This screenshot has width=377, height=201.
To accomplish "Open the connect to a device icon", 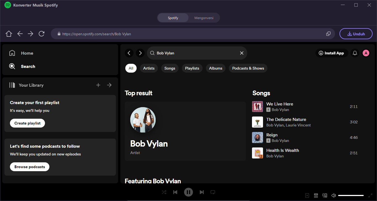I will [x=325, y=195].
